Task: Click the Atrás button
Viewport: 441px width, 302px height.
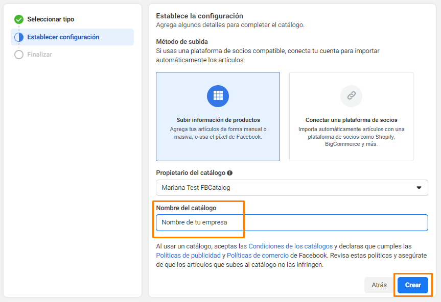Action: [x=379, y=285]
